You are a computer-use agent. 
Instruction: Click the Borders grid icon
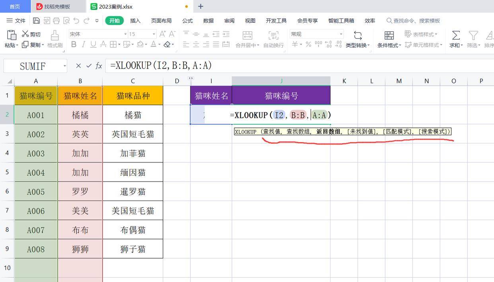click(x=113, y=44)
